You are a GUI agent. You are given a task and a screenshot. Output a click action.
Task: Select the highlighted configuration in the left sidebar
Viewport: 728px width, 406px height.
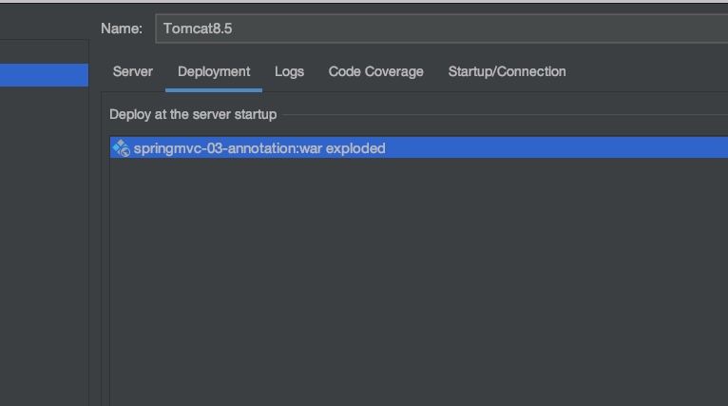[x=44, y=75]
